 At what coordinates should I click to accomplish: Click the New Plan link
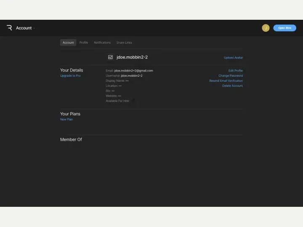66,119
